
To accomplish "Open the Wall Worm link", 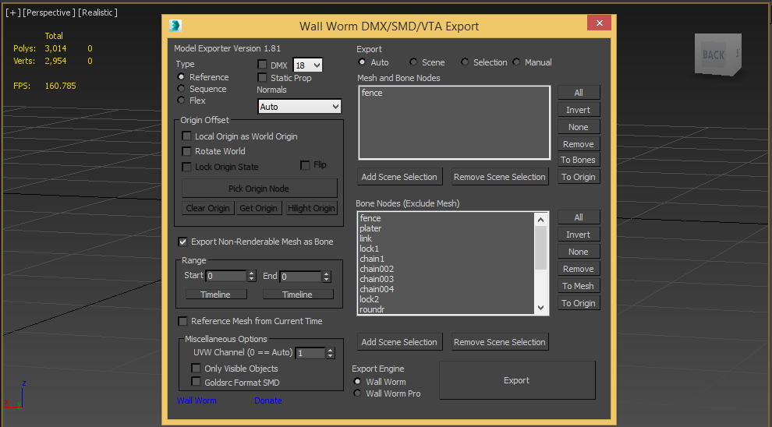I will (197, 401).
